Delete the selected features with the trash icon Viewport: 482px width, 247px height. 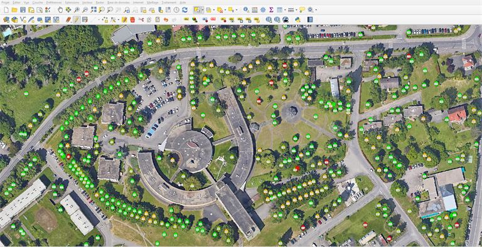tap(132, 19)
